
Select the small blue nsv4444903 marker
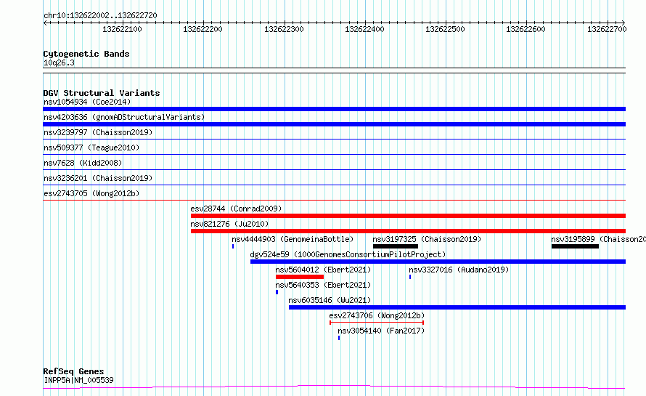pyautogui.click(x=233, y=246)
